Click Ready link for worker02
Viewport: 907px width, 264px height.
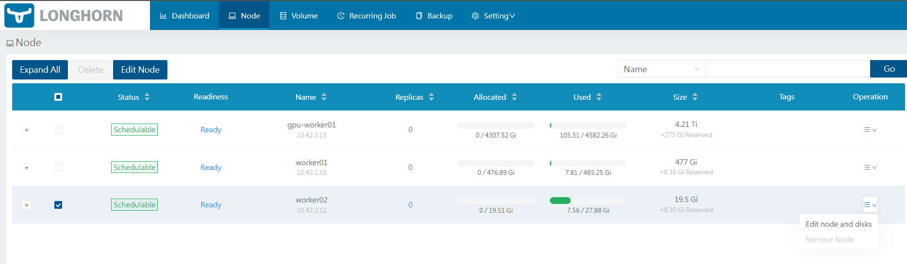pyautogui.click(x=211, y=205)
